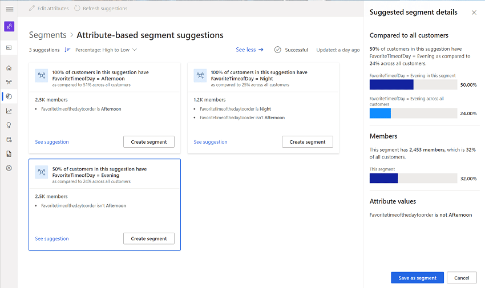Select the Afternoon suggestion card heading
Image resolution: width=485 pixels, height=288 pixels.
tap(100, 75)
